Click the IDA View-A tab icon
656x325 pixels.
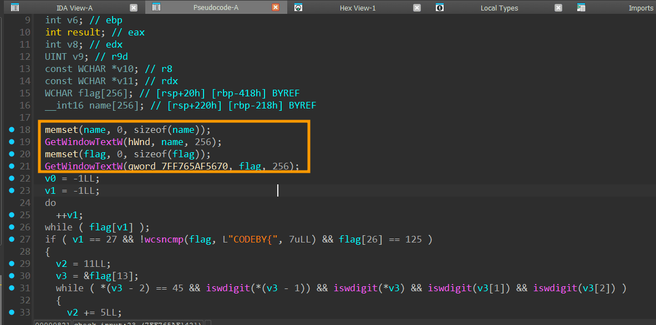pyautogui.click(x=15, y=8)
